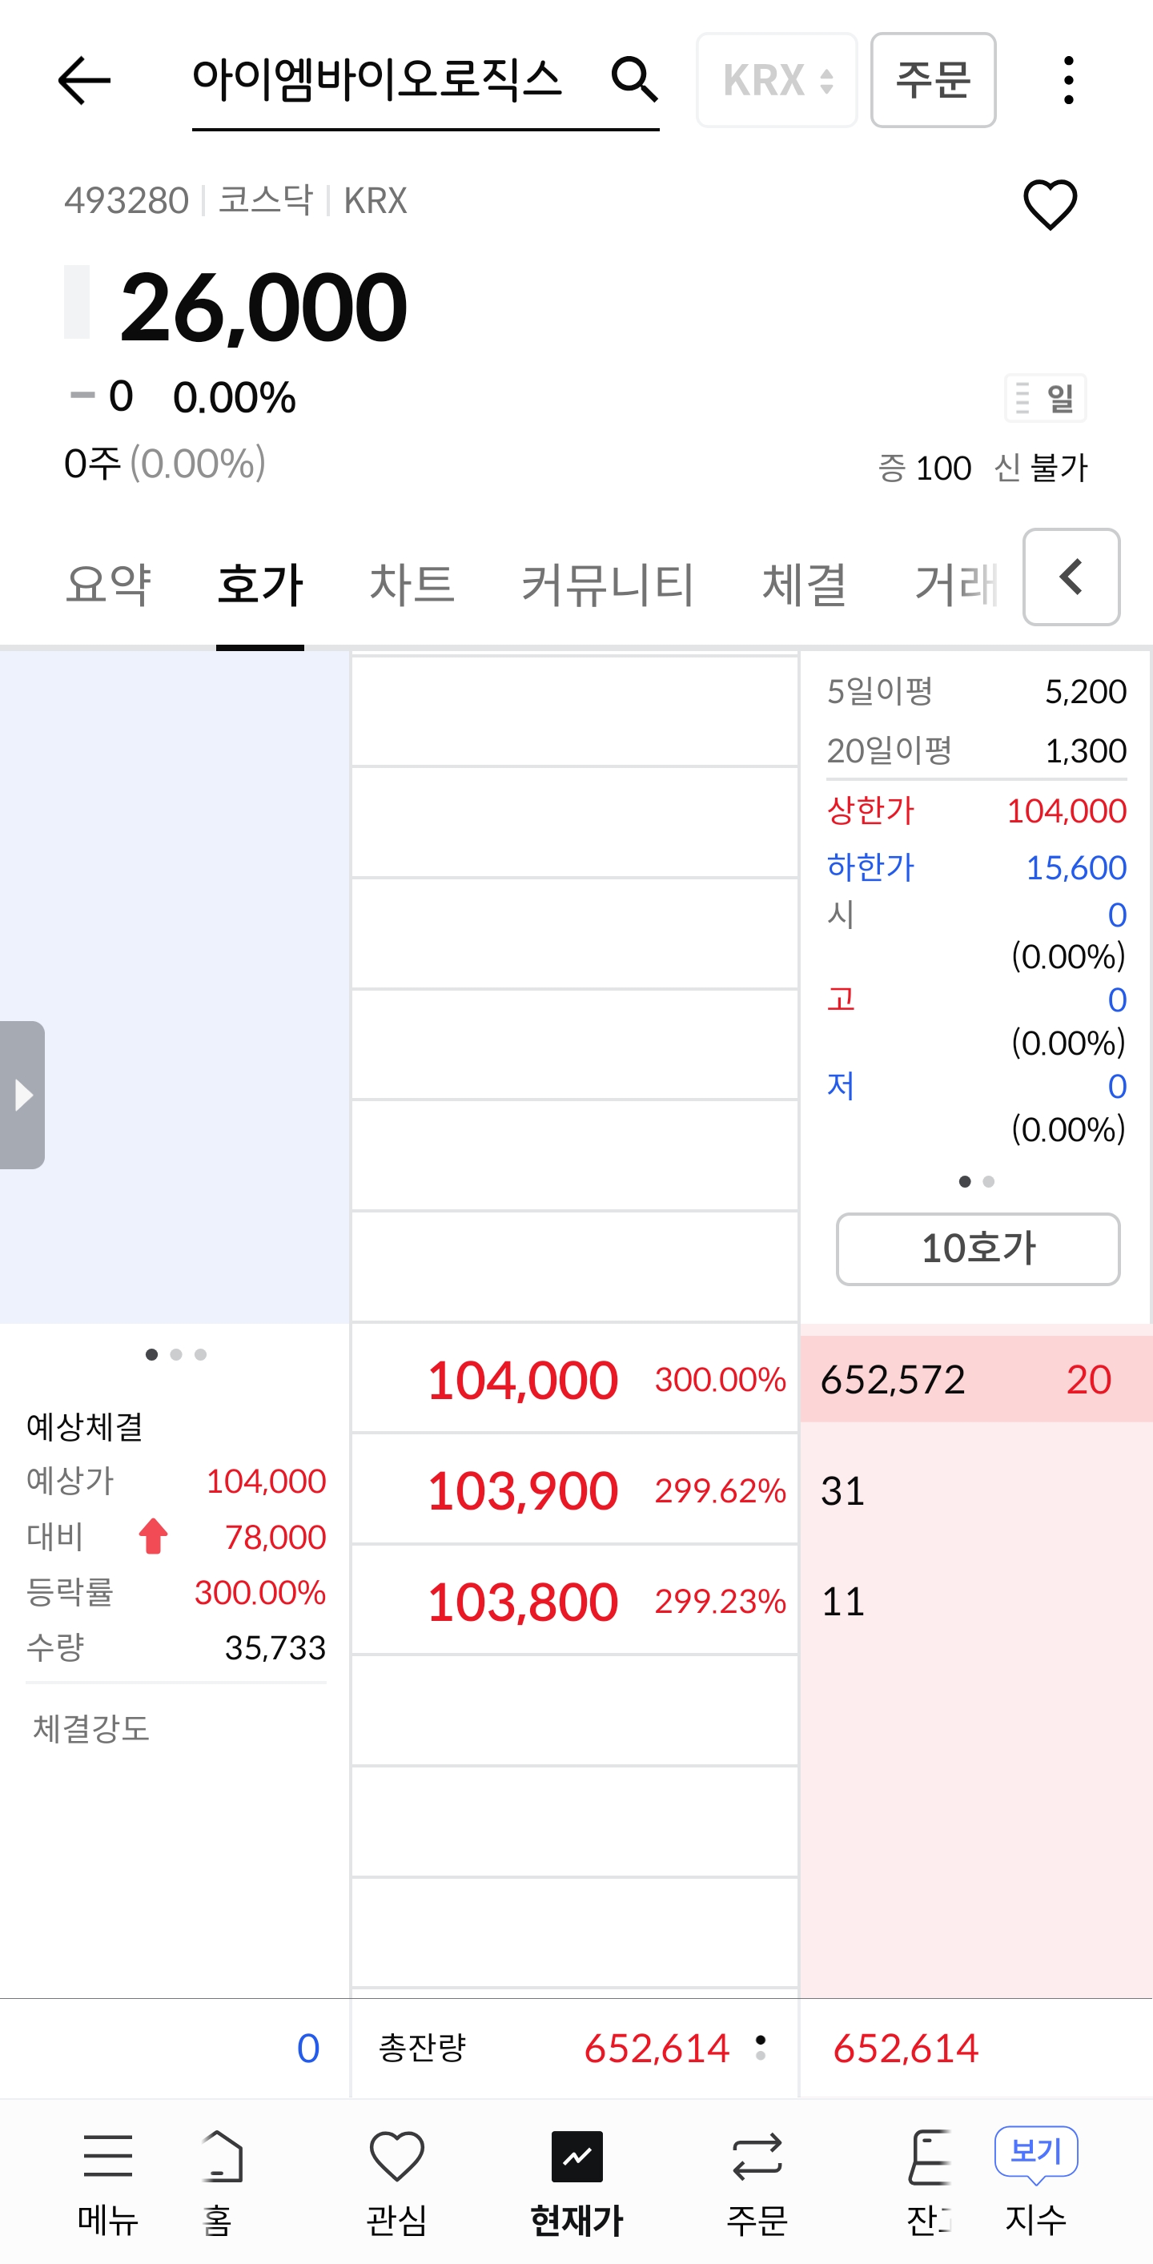Image resolution: width=1153 pixels, height=2264 pixels.
Task: Collapse tabs with the left chevron button
Action: 1071,577
